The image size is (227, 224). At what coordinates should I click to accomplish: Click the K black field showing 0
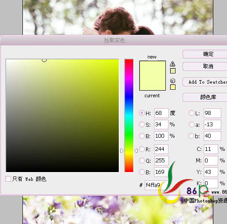[211, 184]
